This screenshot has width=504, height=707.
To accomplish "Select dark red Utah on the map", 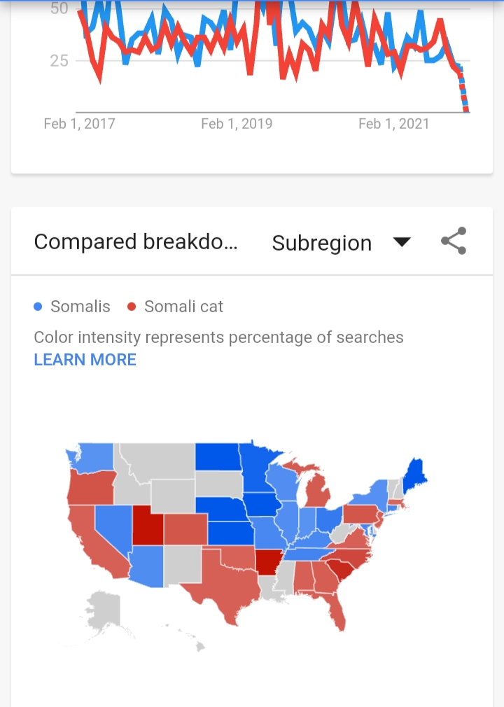I will click(x=148, y=525).
